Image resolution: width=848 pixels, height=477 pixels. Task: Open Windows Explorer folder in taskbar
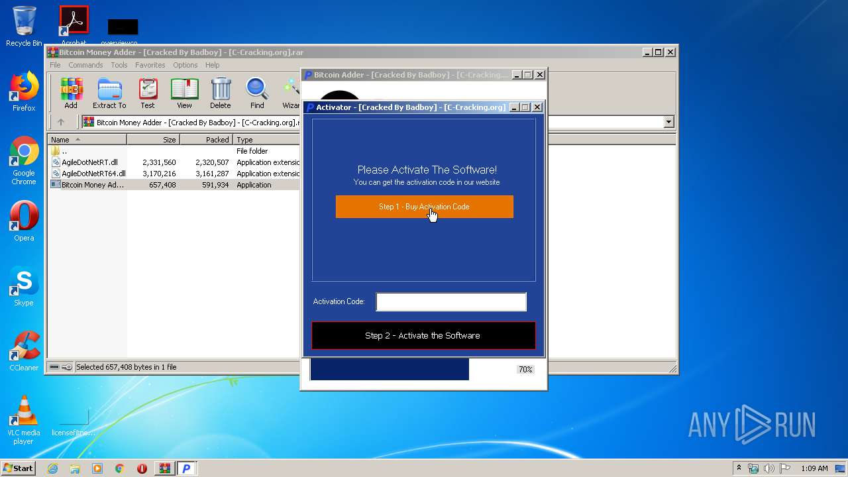pos(75,468)
